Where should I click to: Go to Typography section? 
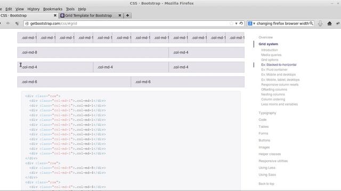(267, 113)
